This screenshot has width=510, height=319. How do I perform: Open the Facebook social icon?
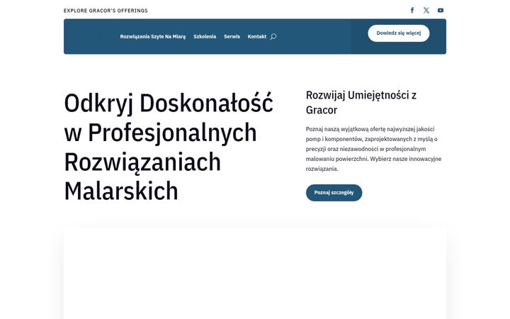tap(412, 11)
